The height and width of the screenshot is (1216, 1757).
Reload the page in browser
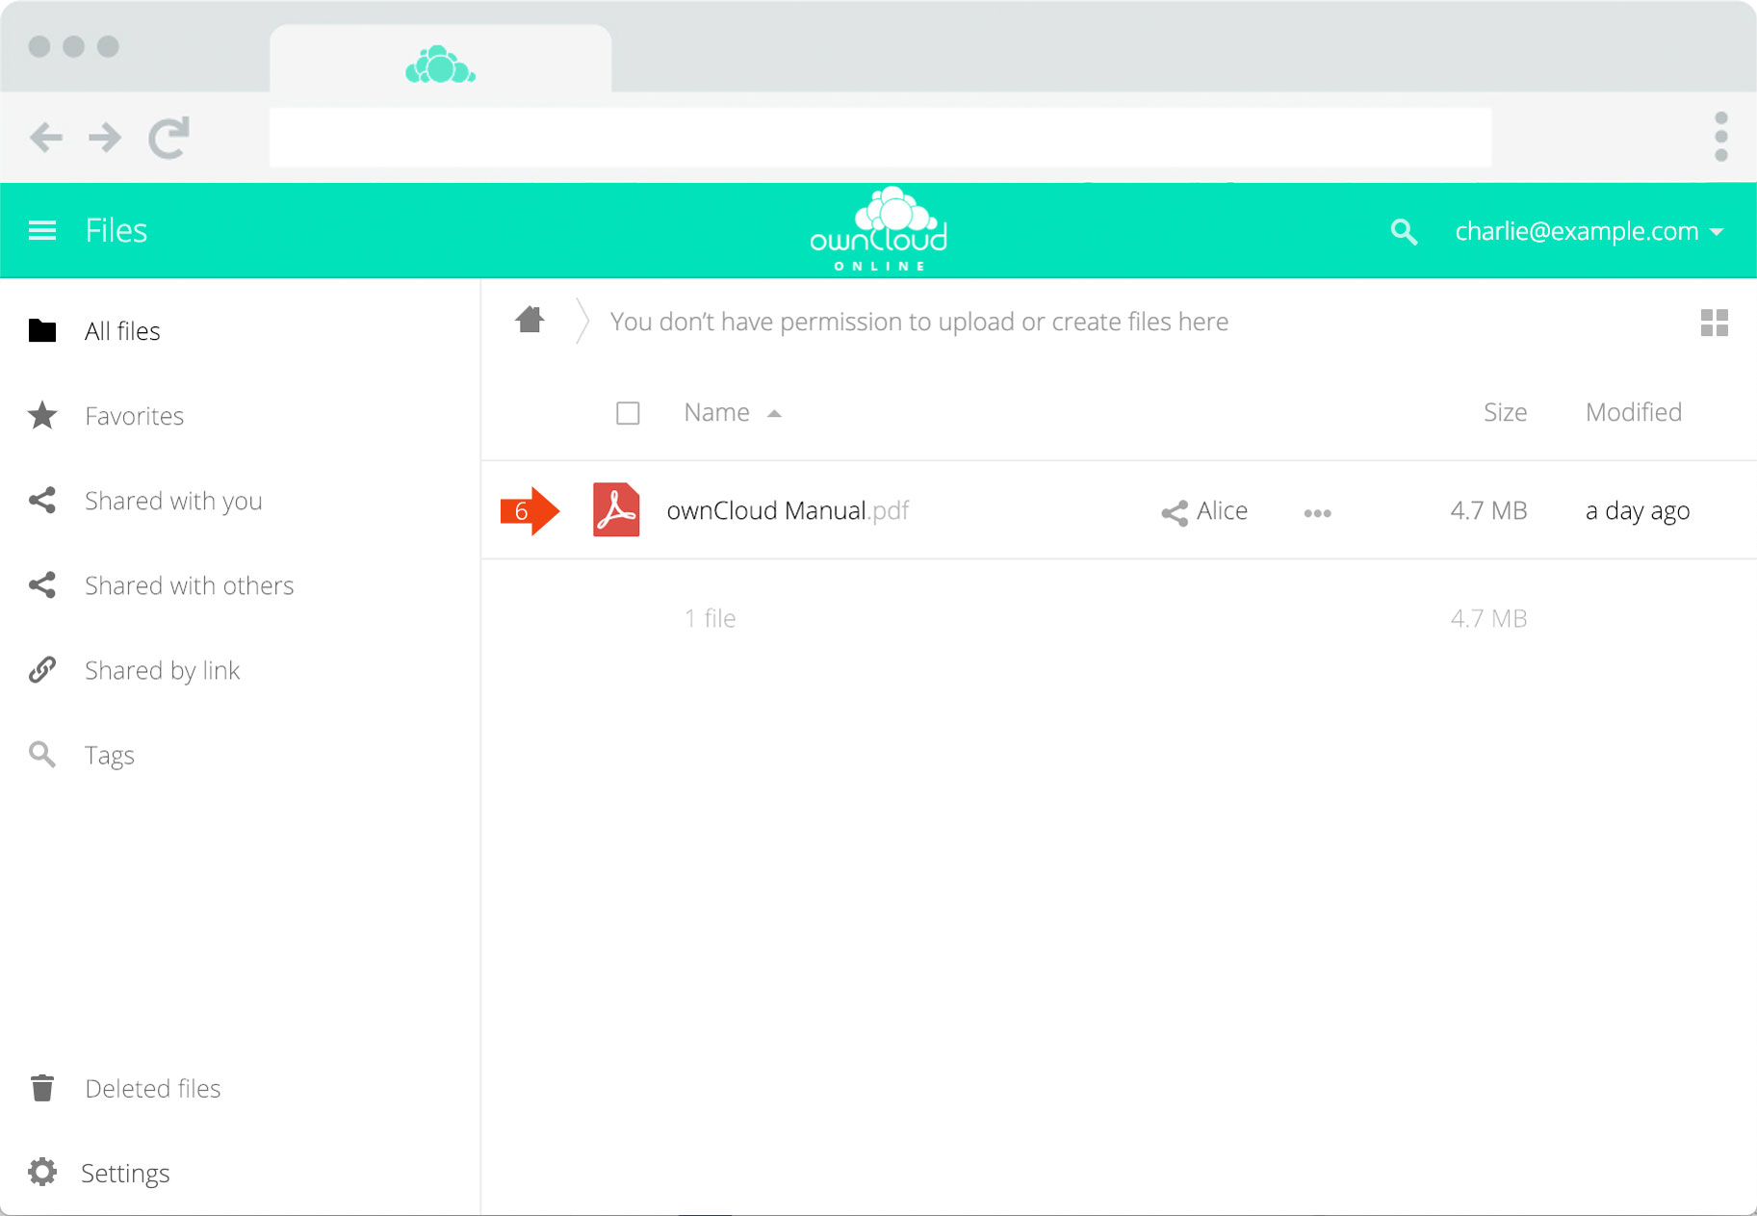coord(168,138)
